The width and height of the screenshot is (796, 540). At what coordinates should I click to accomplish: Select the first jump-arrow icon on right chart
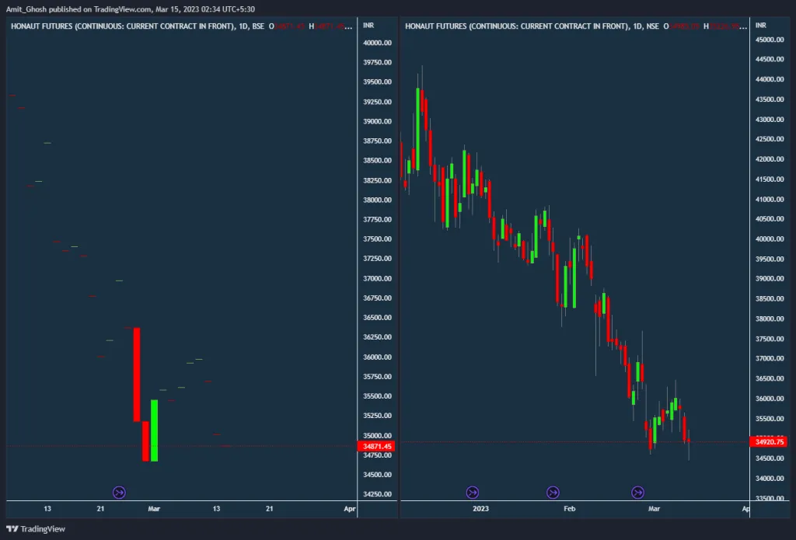(473, 492)
